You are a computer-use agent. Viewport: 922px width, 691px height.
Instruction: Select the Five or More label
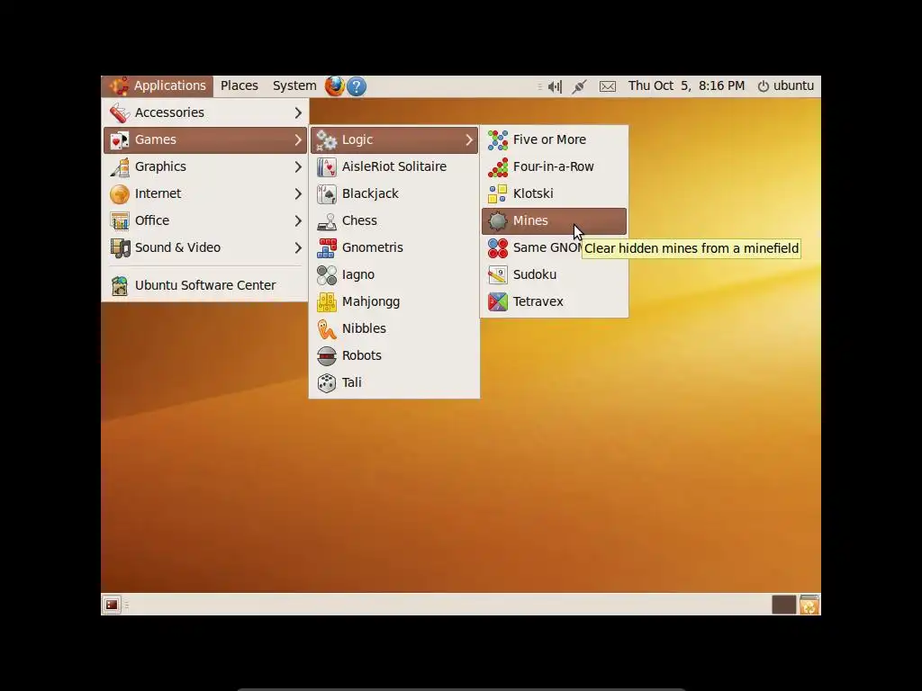[x=549, y=139]
